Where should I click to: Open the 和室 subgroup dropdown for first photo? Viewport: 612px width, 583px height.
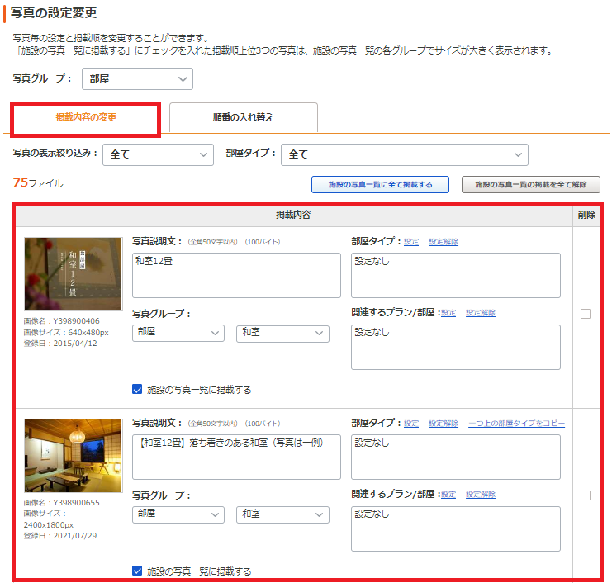tap(282, 333)
